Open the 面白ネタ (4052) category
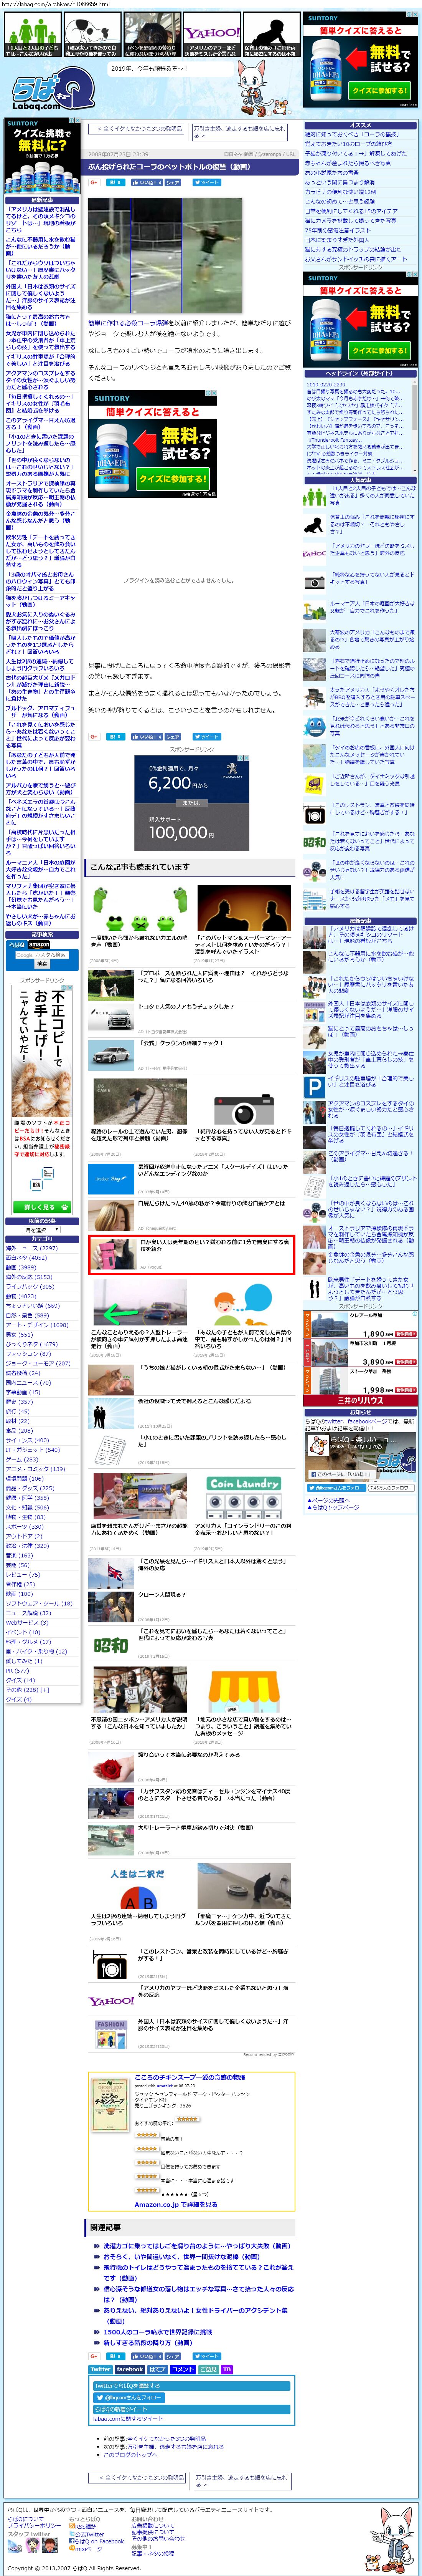This screenshot has height=2576, width=422. pos(26,1258)
